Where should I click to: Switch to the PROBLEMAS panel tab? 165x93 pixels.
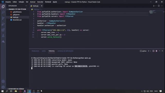pos(35,51)
